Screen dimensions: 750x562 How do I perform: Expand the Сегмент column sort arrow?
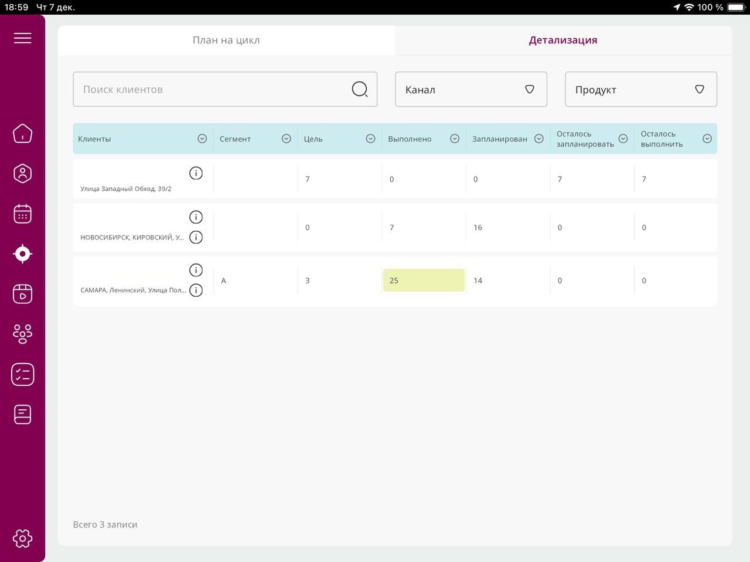(x=287, y=139)
